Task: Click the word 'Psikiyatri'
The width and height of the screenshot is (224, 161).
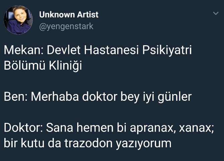Action: tap(167, 51)
